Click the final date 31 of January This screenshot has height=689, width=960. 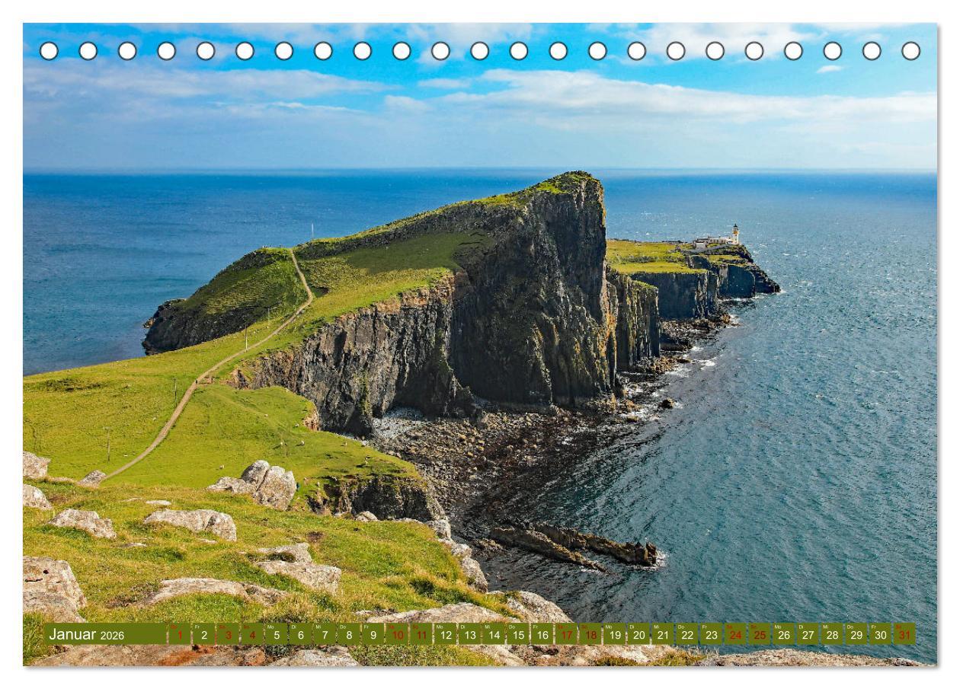click(x=903, y=636)
